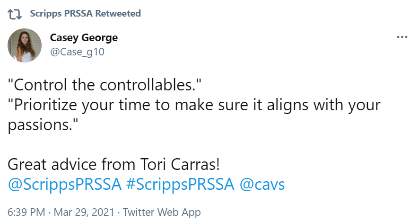Image resolution: width=410 pixels, height=222 pixels.
Task: Click the @Case_g10 handle
Action: coord(77,52)
